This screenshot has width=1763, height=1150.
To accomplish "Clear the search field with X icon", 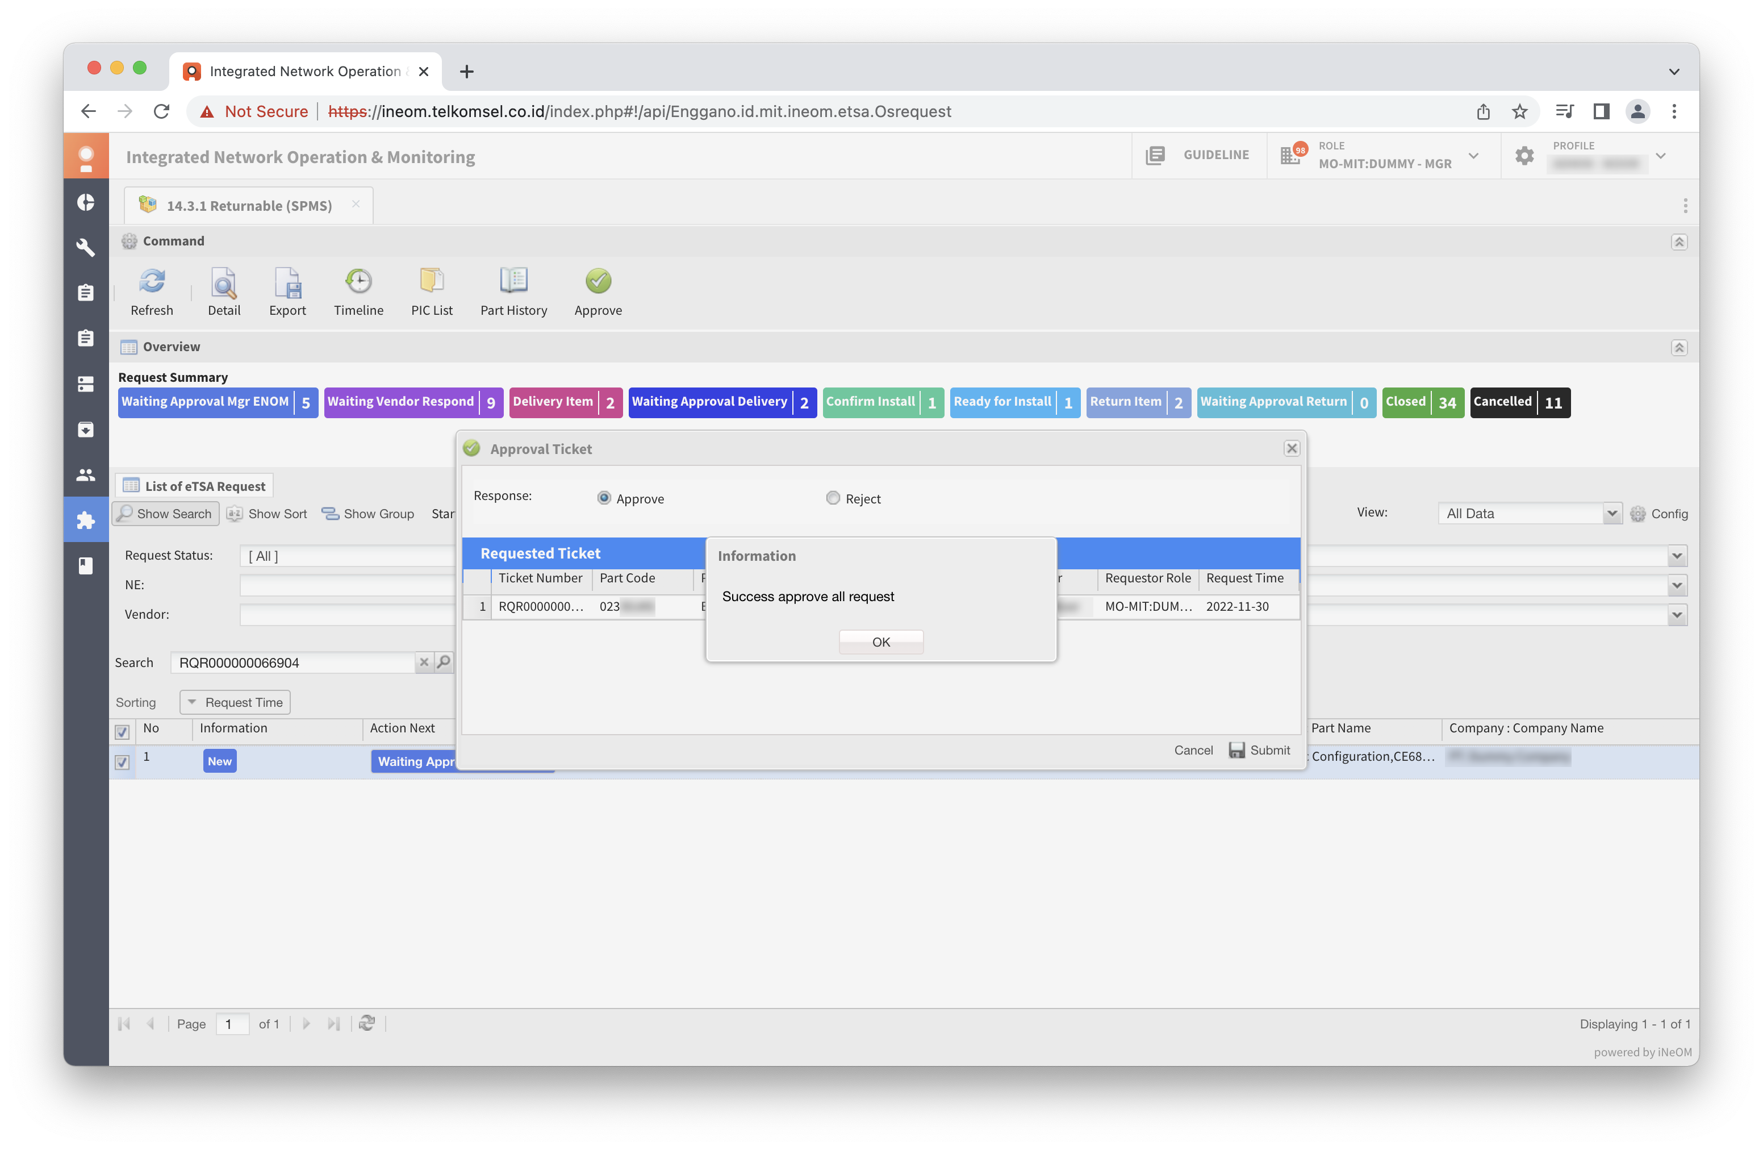I will pos(424,662).
